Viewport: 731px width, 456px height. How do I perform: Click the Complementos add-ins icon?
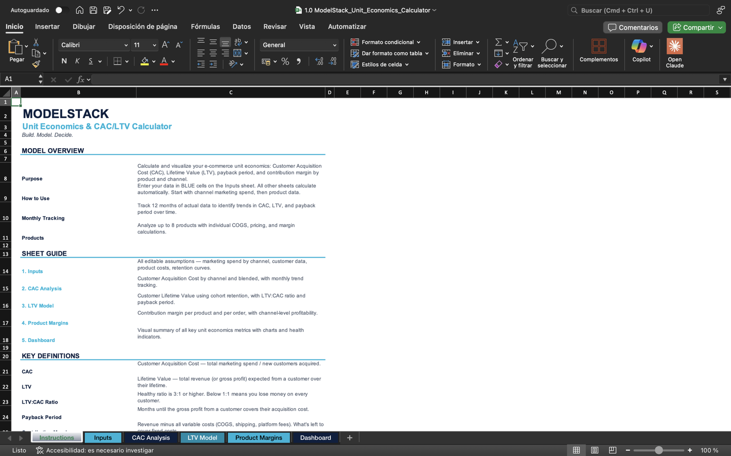[x=599, y=47]
